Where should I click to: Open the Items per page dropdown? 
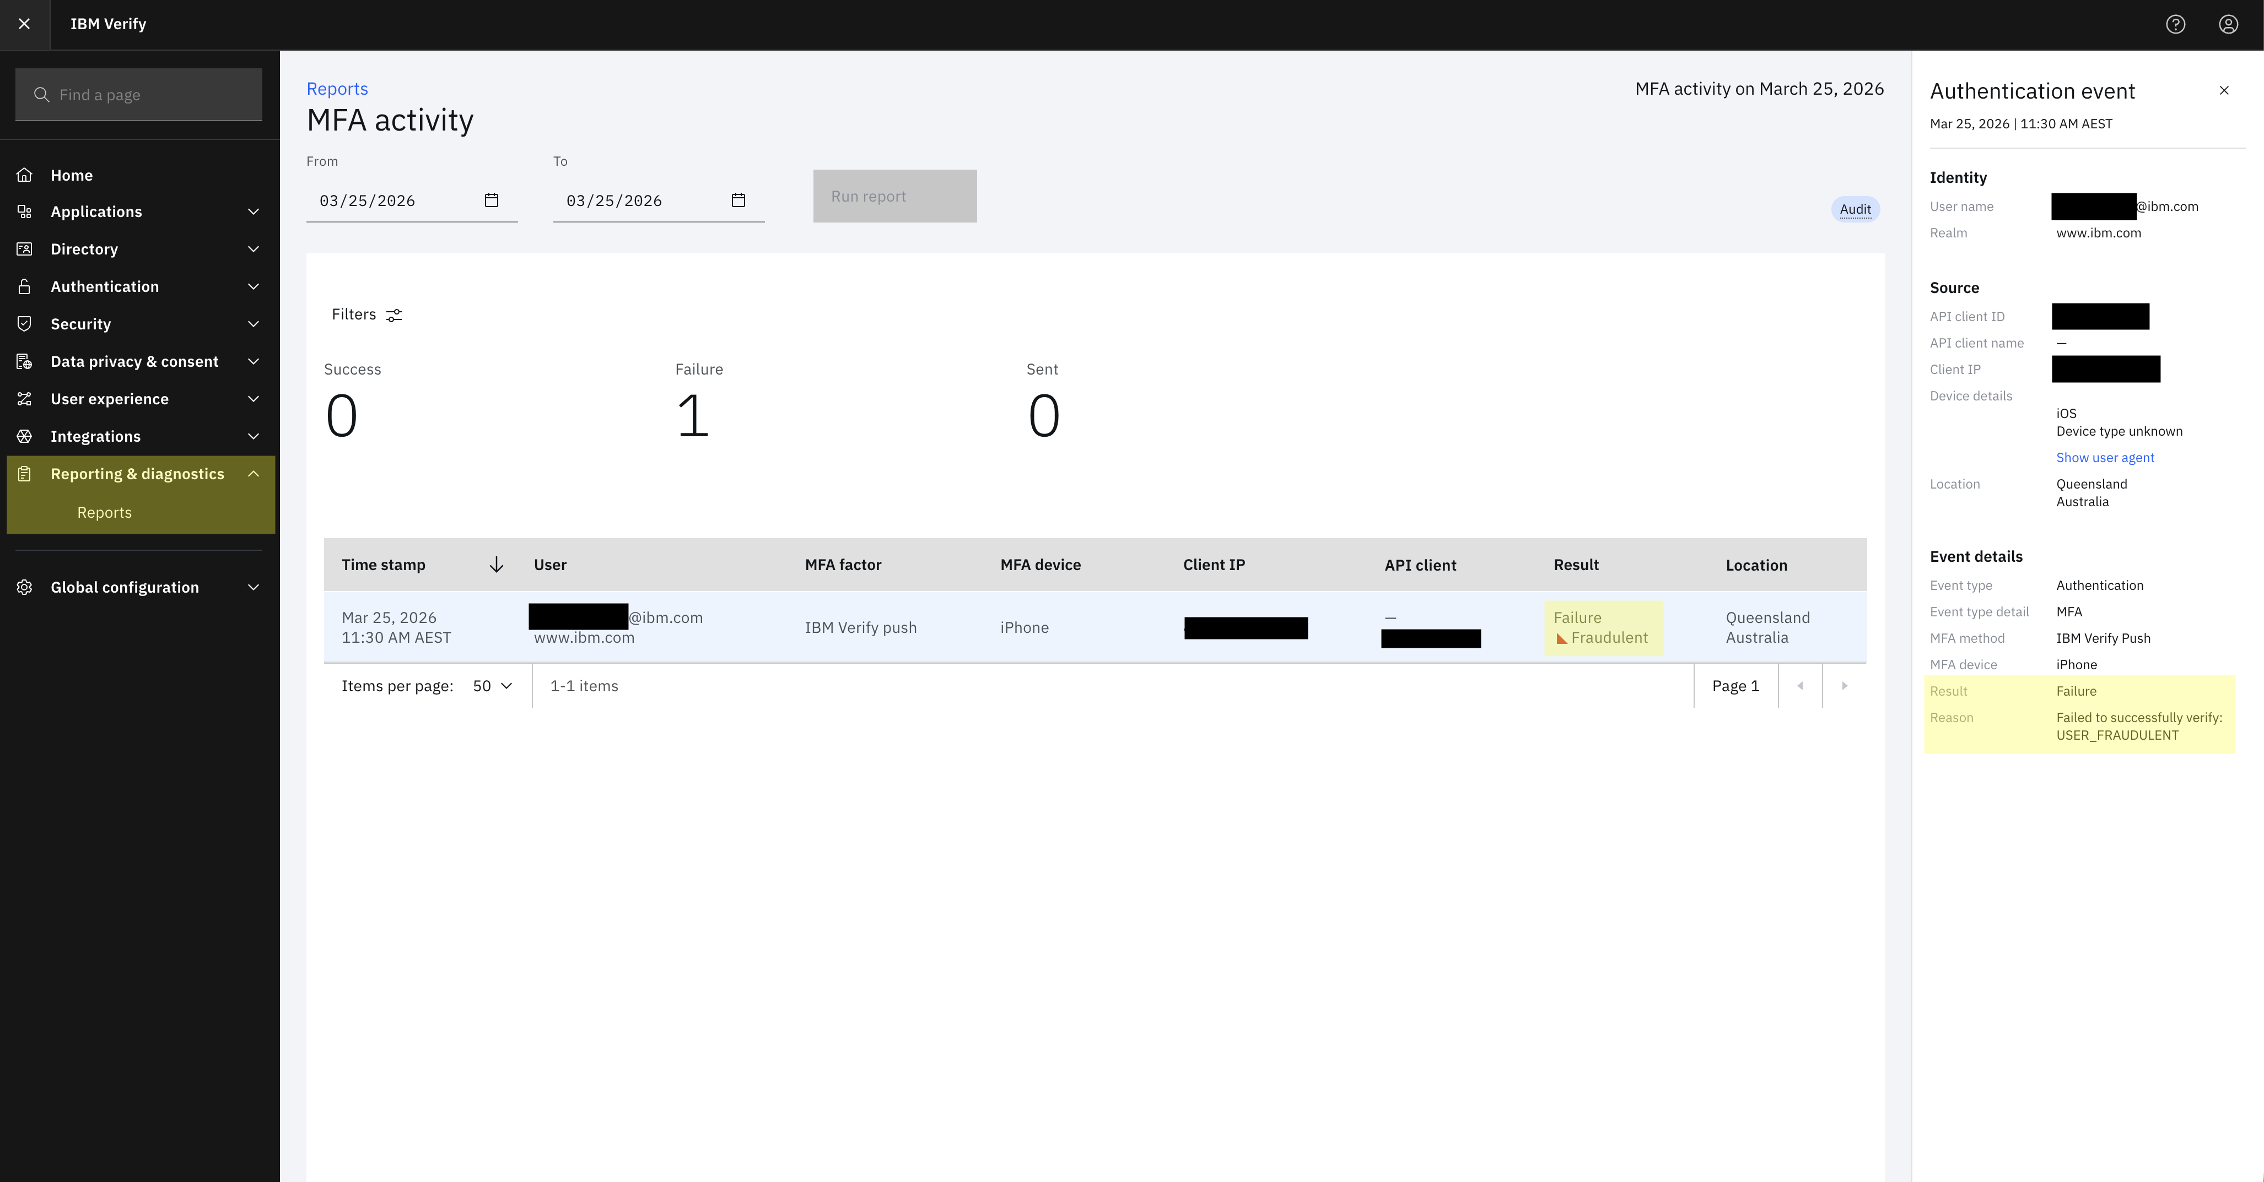492,686
